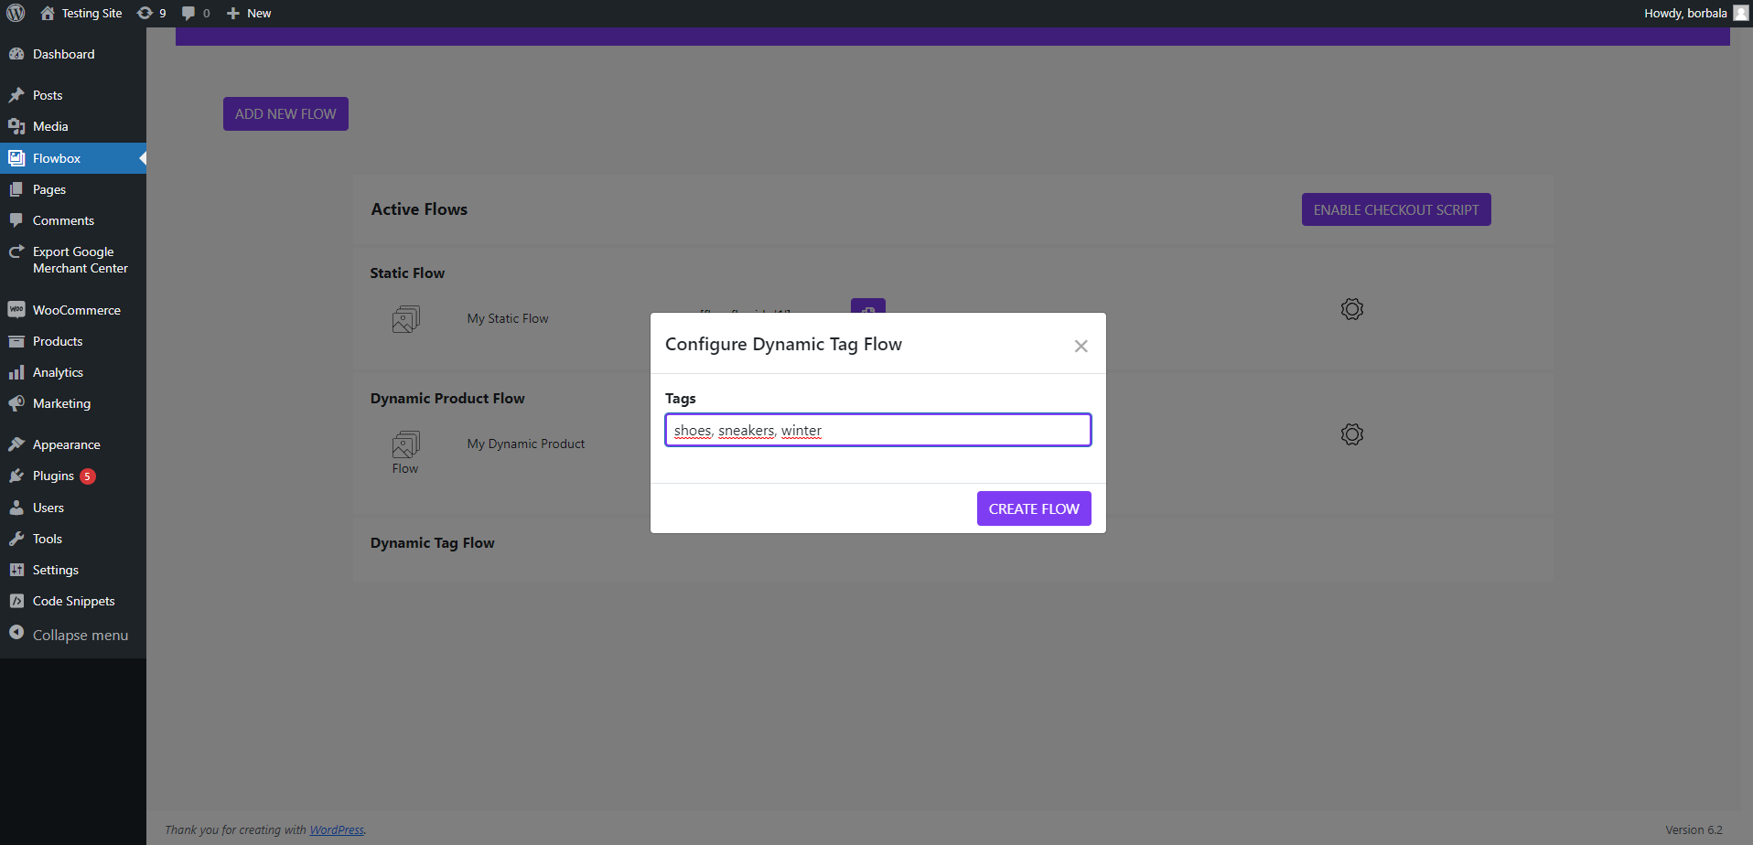Click the Dashboard gauge icon
This screenshot has height=845, width=1753.
(16, 54)
